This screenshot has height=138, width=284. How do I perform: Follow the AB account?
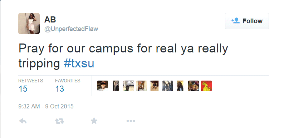pyautogui.click(x=247, y=21)
